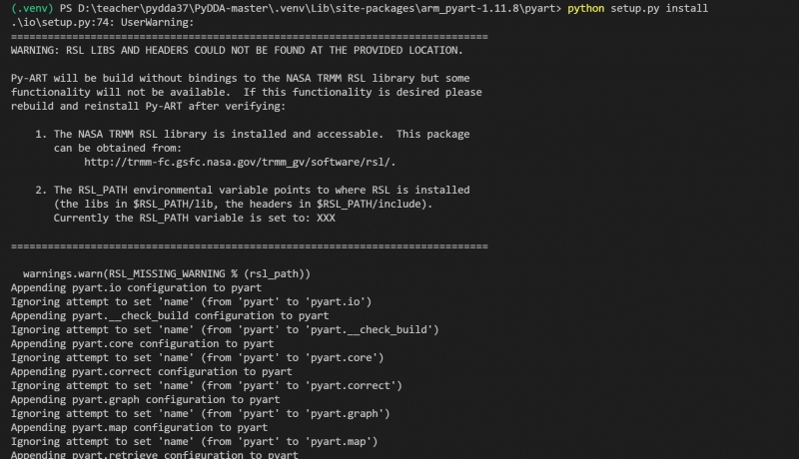Click the "Appending pyart.correct configuration" line
The image size is (799, 459).
coord(151,371)
